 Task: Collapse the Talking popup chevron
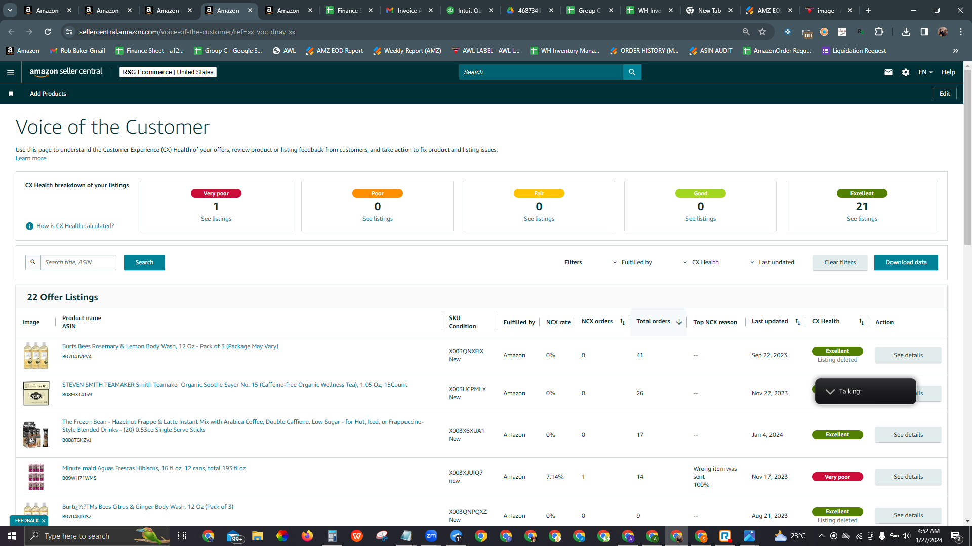[x=830, y=391]
